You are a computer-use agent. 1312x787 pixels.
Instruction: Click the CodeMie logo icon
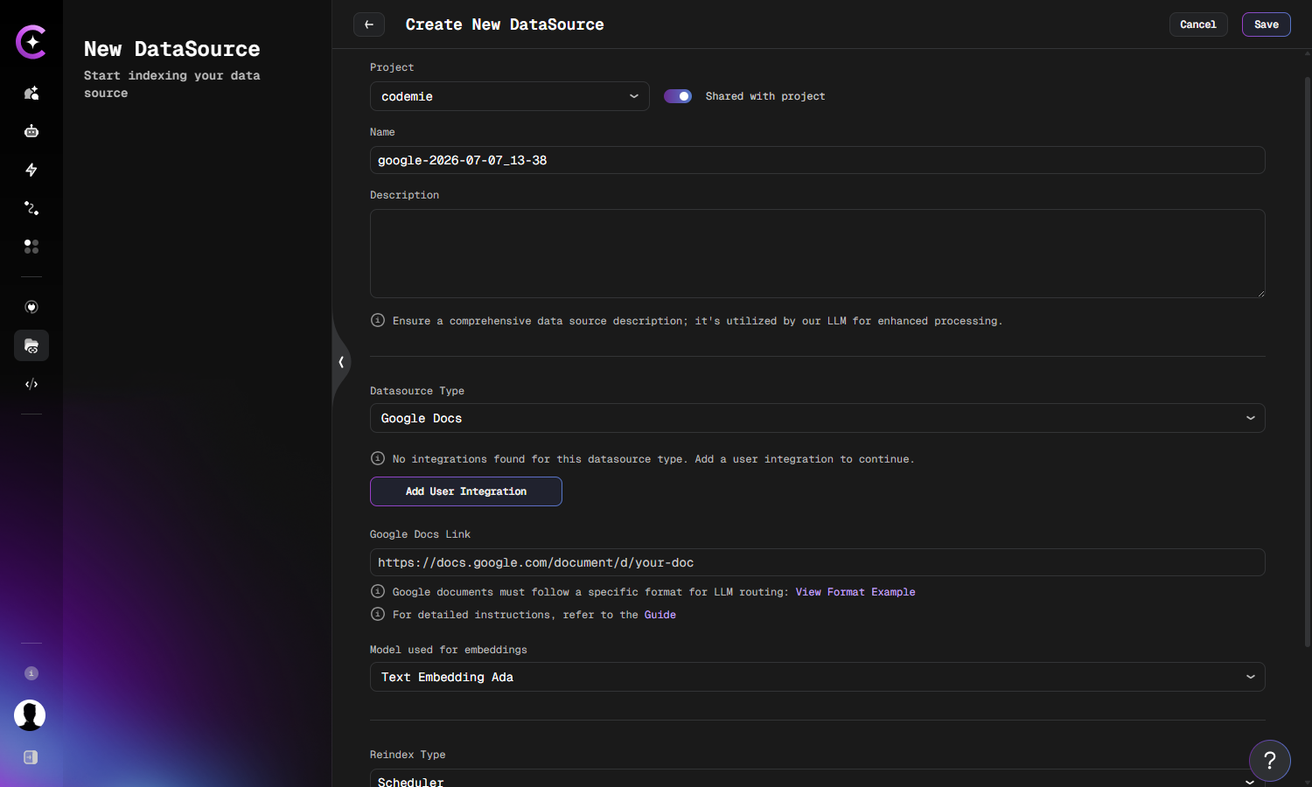[31, 42]
